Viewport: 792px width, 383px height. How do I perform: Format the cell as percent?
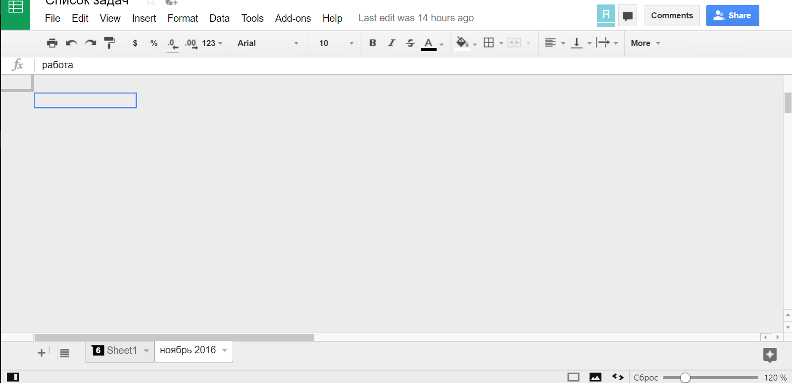pyautogui.click(x=154, y=43)
